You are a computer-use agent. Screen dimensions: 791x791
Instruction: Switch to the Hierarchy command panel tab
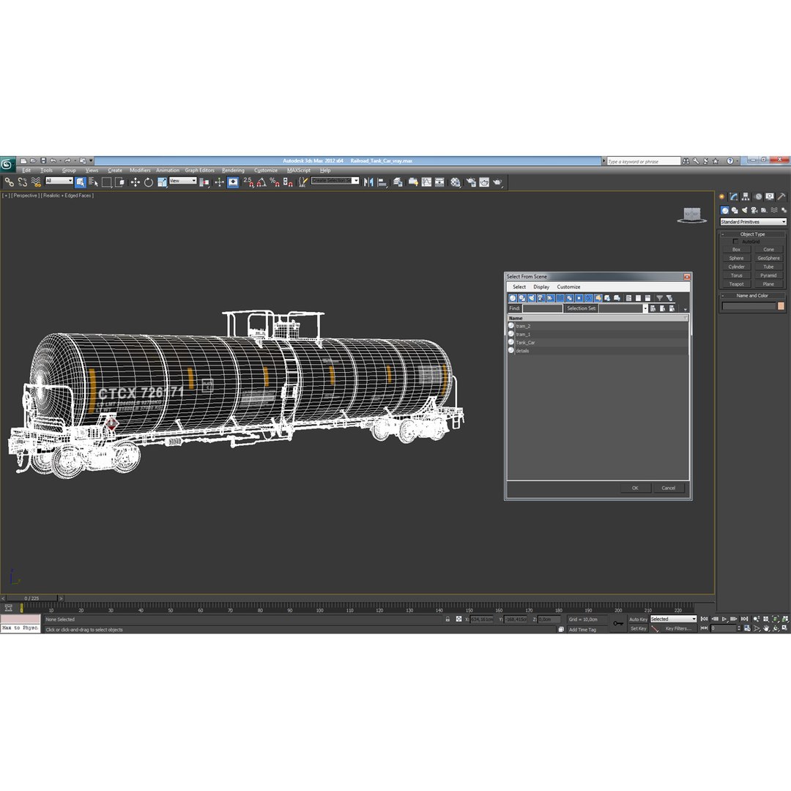pos(746,197)
